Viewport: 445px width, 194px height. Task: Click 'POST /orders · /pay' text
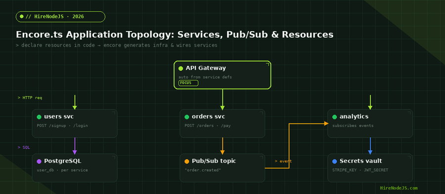[x=208, y=125]
